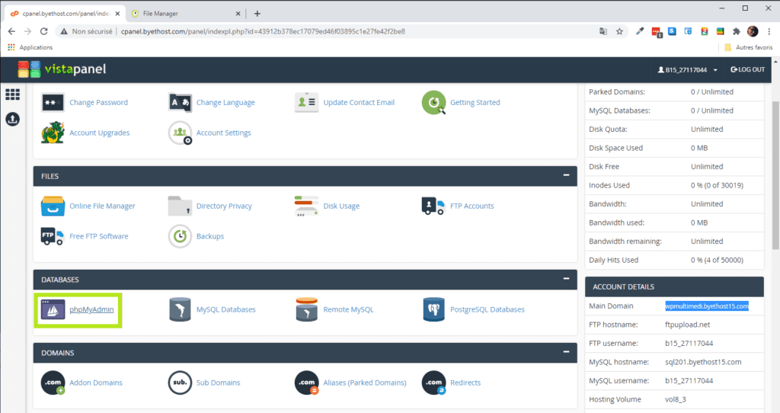Open the Sub Domains link
This screenshot has height=413, width=780.
[x=219, y=383]
